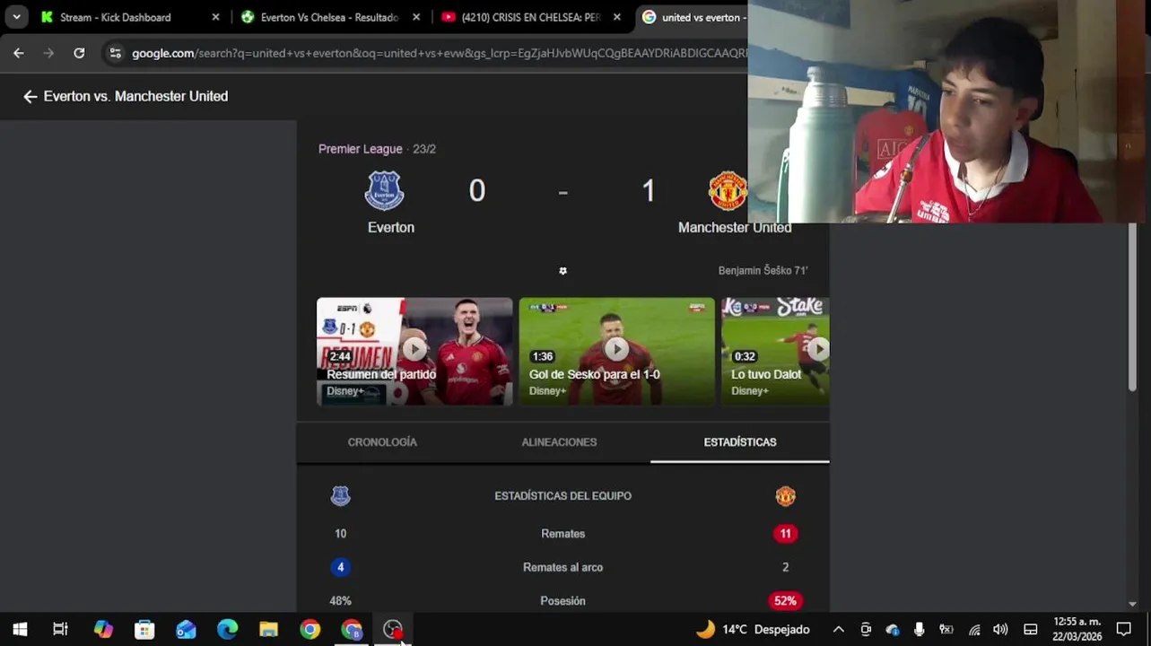Open Microsoft Store from taskbar

144,630
